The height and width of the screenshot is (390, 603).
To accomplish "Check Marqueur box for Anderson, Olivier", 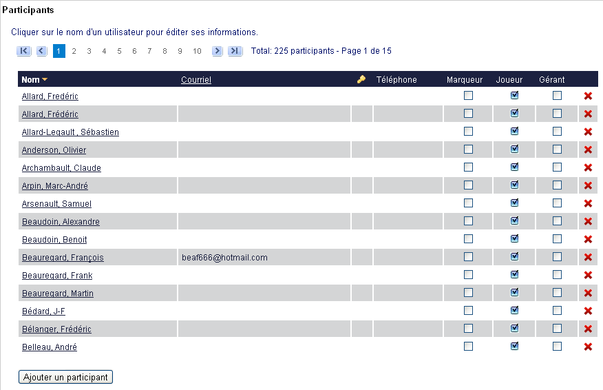I will 468,150.
